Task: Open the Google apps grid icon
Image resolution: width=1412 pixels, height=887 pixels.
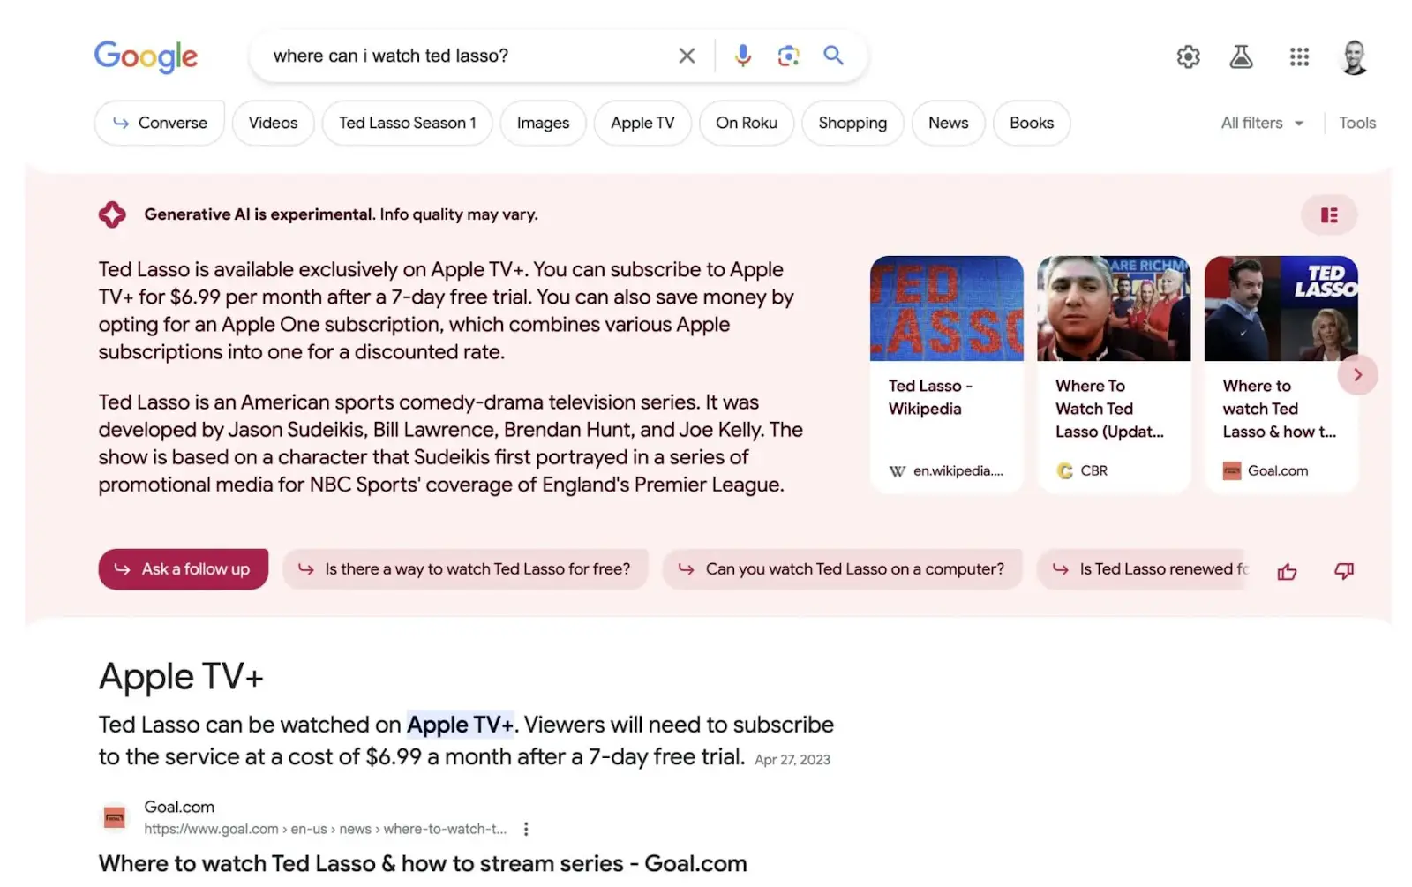Action: [x=1299, y=57]
